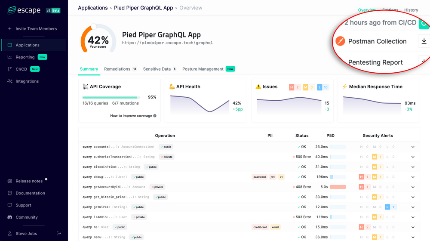
Task: Open the Posture Management tab
Action: 209,69
